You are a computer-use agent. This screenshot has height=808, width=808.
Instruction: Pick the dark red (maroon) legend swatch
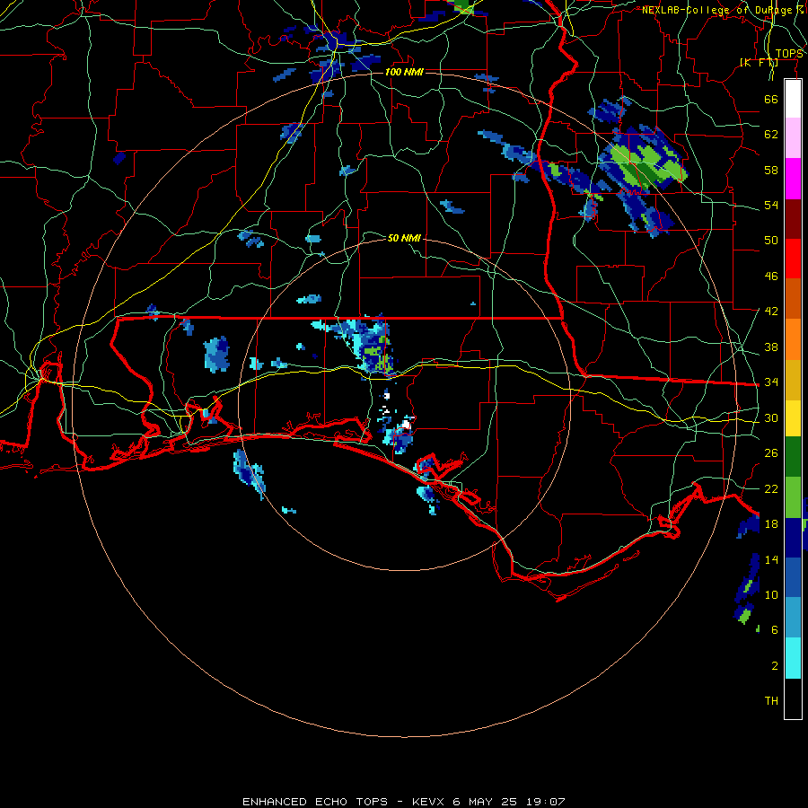(793, 218)
